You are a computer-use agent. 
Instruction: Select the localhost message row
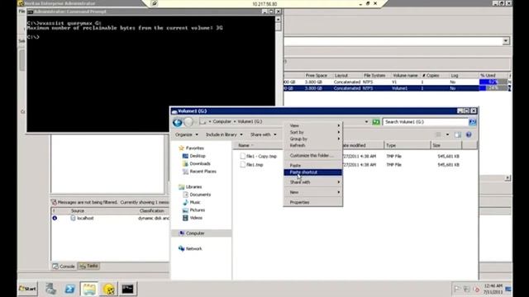tap(110, 218)
